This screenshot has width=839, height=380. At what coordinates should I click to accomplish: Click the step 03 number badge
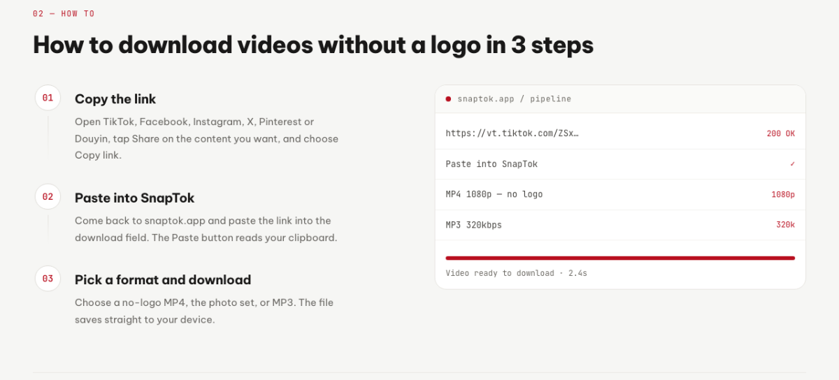coord(48,279)
